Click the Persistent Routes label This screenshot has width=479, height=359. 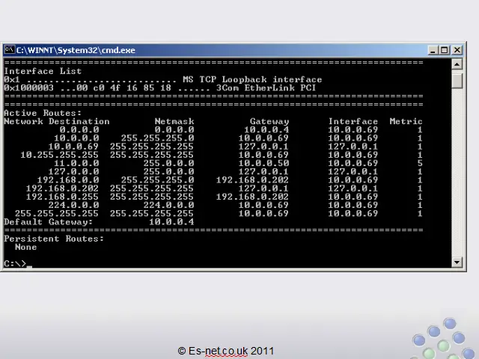(x=54, y=239)
